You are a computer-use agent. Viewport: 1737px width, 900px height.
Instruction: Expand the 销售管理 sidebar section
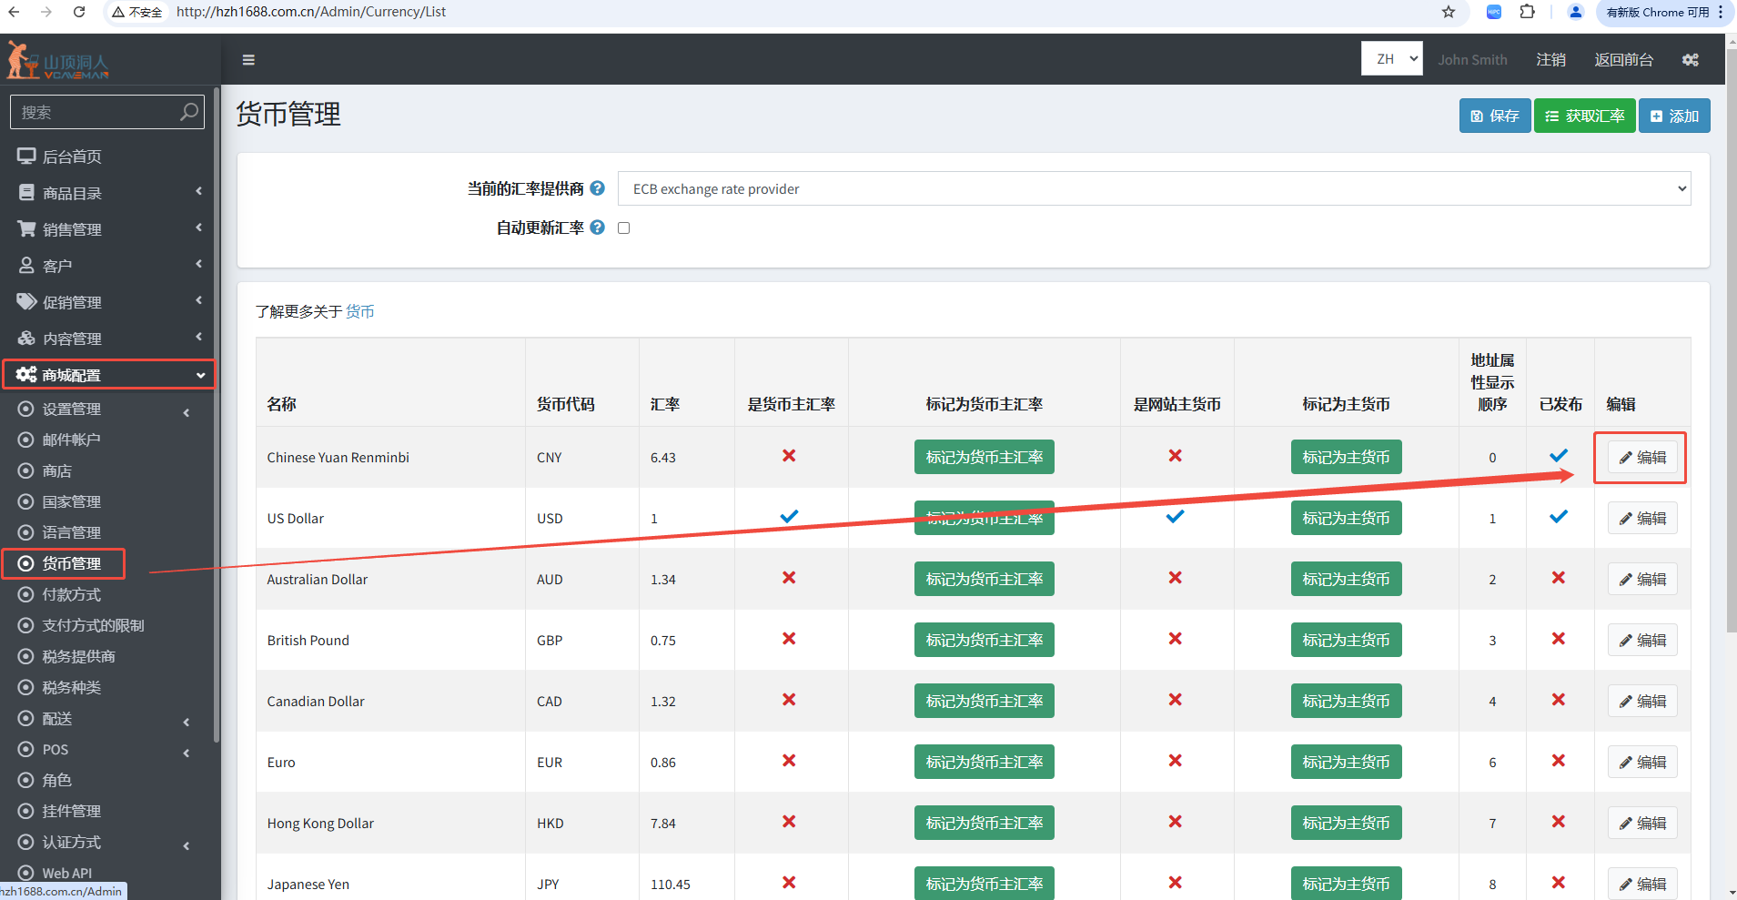coord(107,229)
